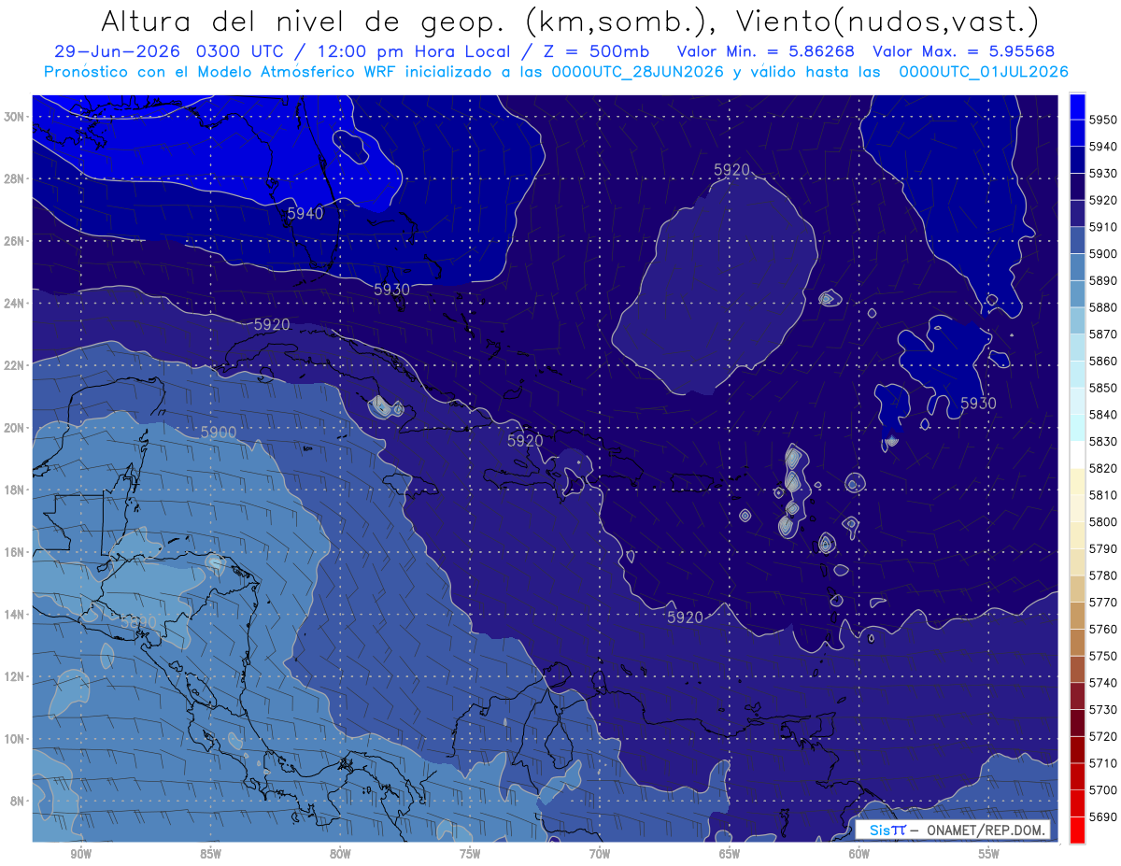
Task: Click legend value 5720
Action: click(x=1102, y=737)
